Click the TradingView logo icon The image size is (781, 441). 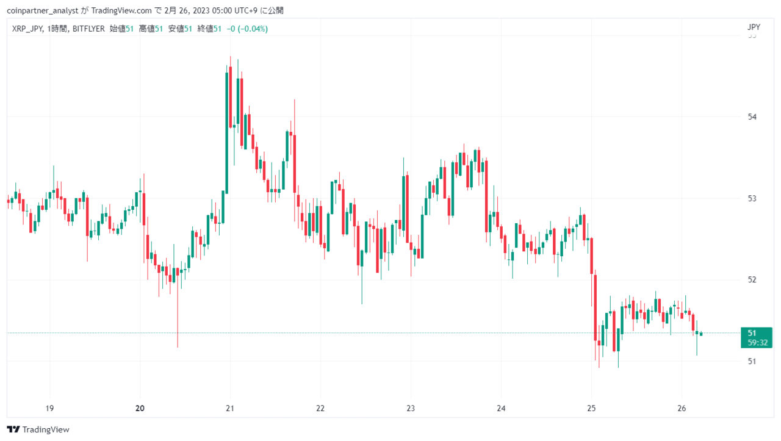(13, 429)
